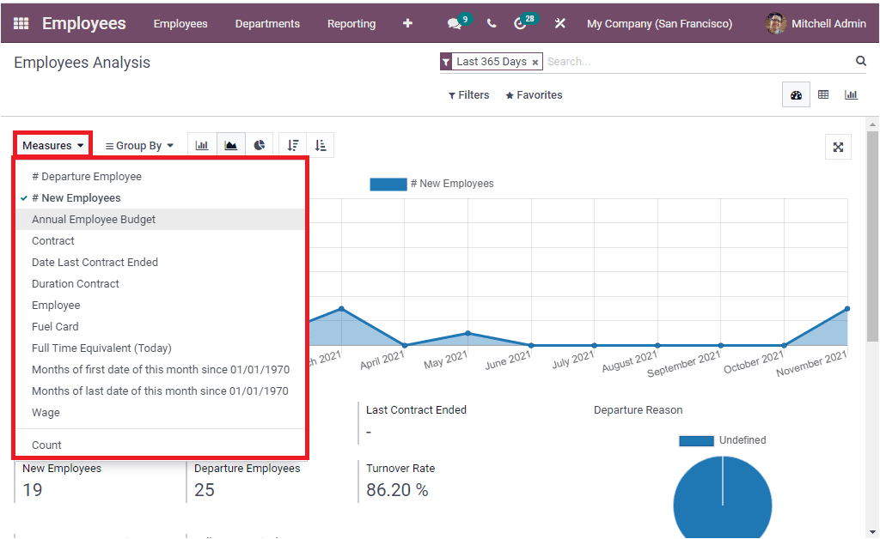Expand the chart to fullscreen
The image size is (880, 539).
click(x=838, y=147)
